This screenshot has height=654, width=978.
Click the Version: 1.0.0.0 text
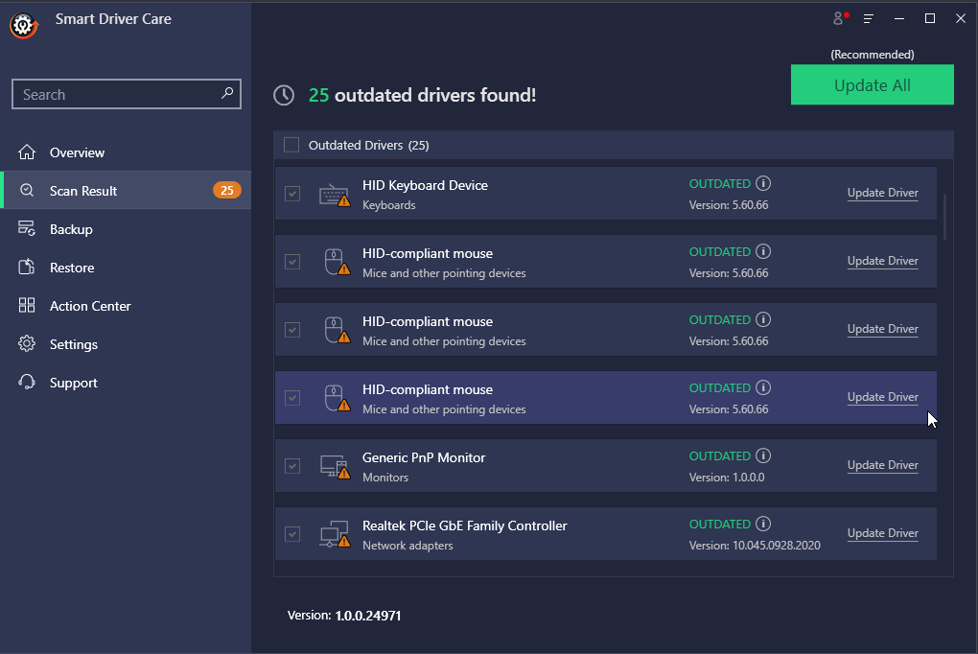(x=727, y=478)
